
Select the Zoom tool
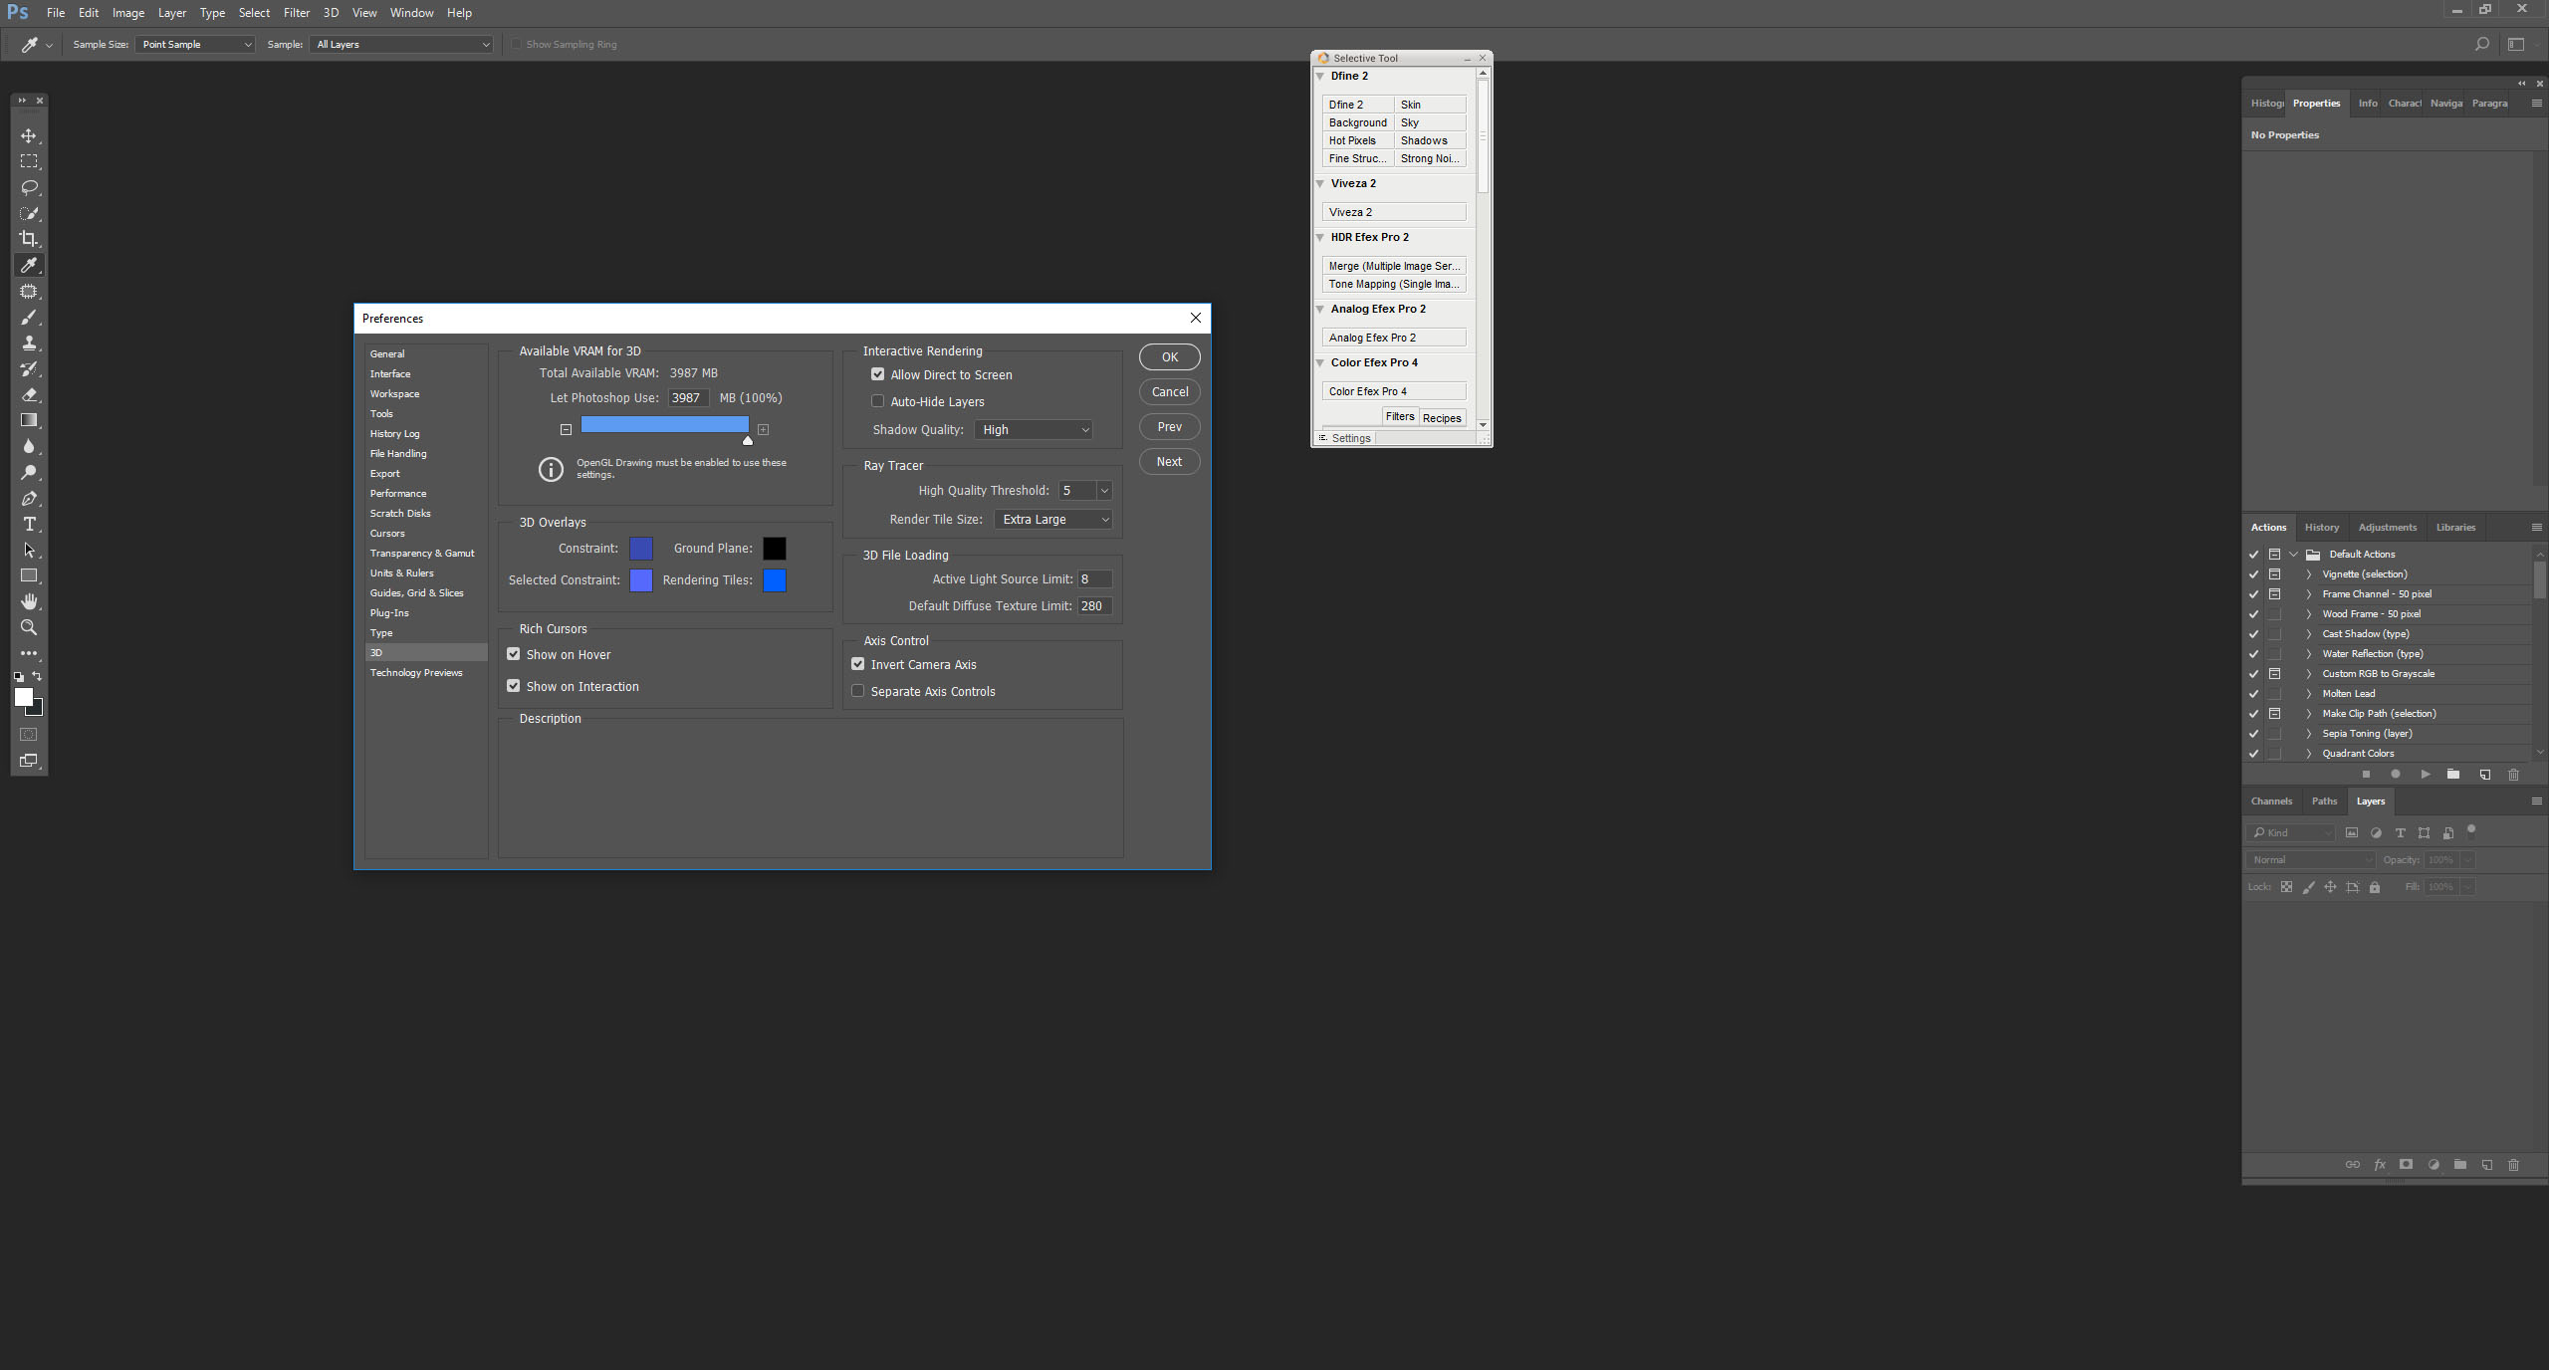coord(29,627)
